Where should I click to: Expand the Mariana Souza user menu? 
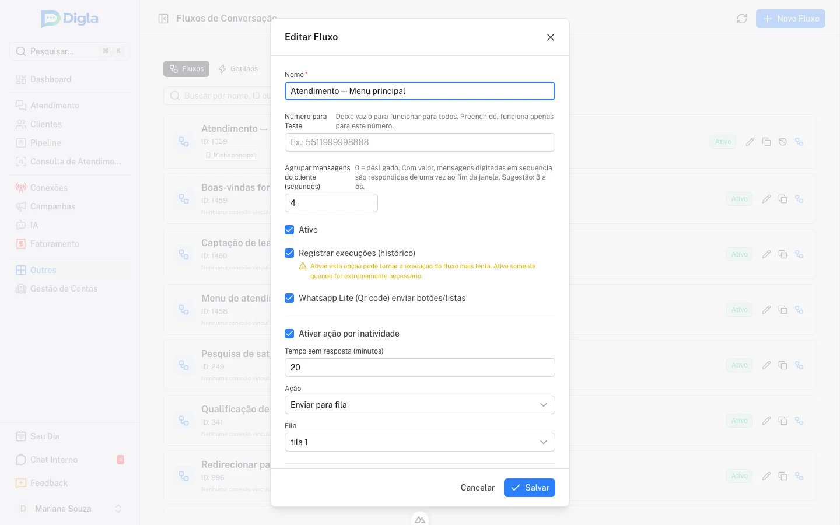click(x=70, y=509)
